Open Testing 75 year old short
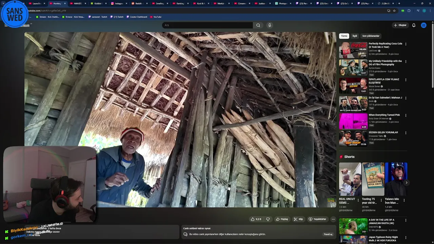 (x=373, y=179)
